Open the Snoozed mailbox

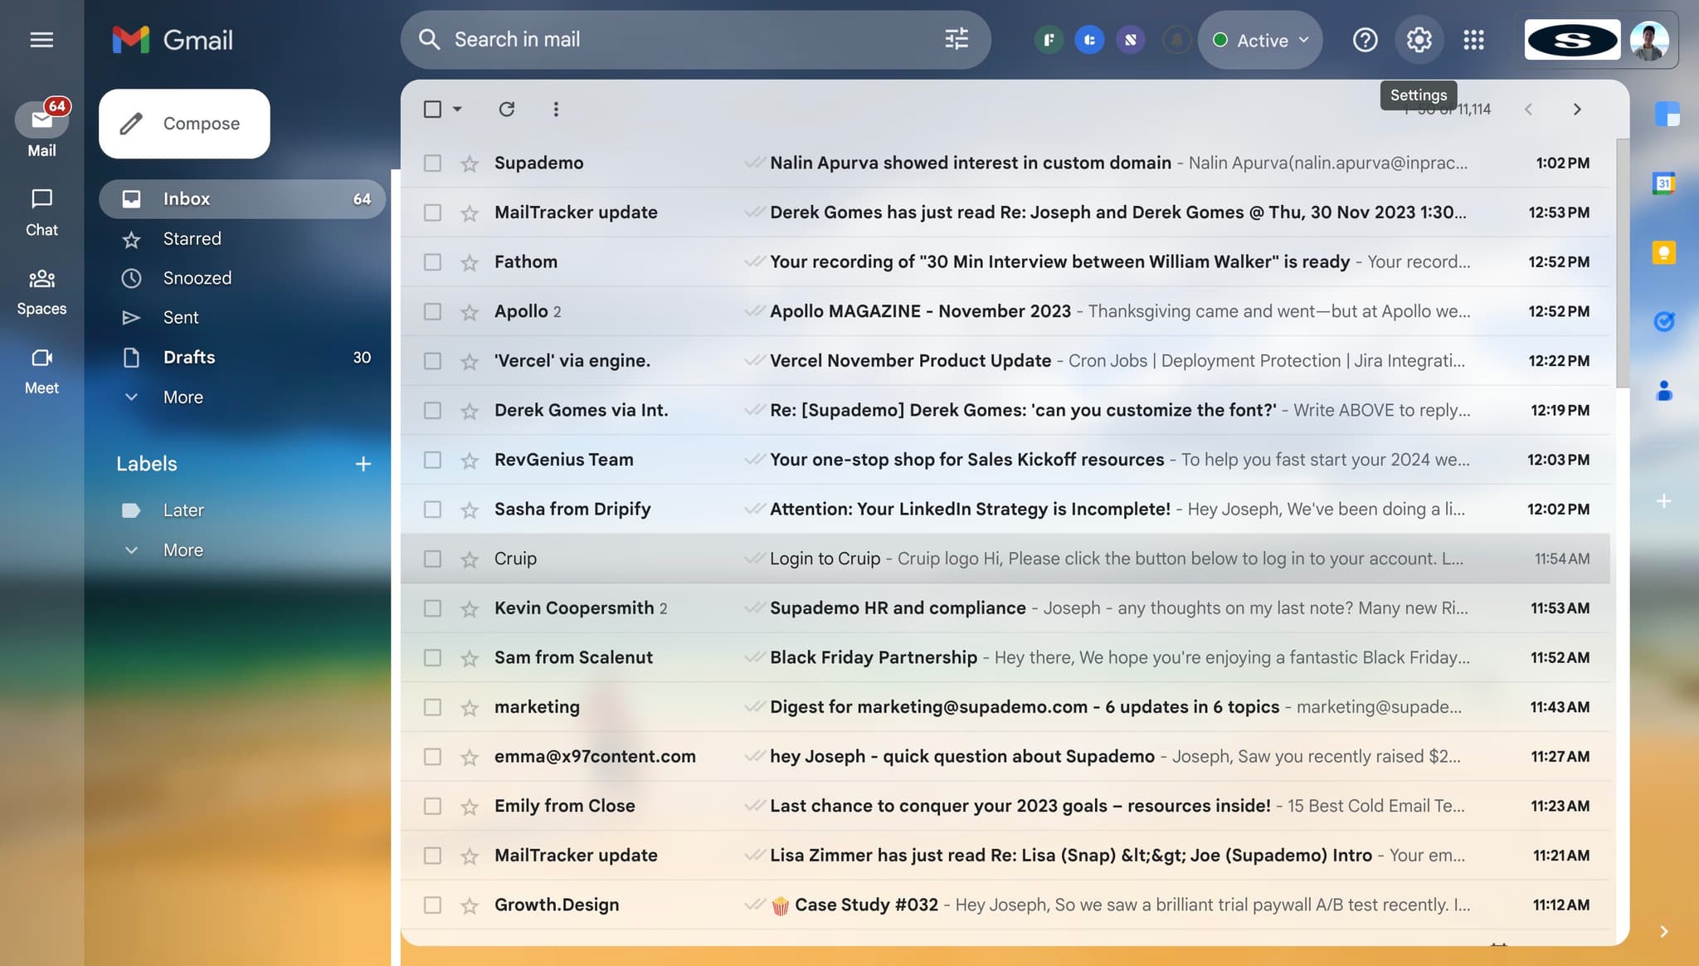[x=197, y=278]
